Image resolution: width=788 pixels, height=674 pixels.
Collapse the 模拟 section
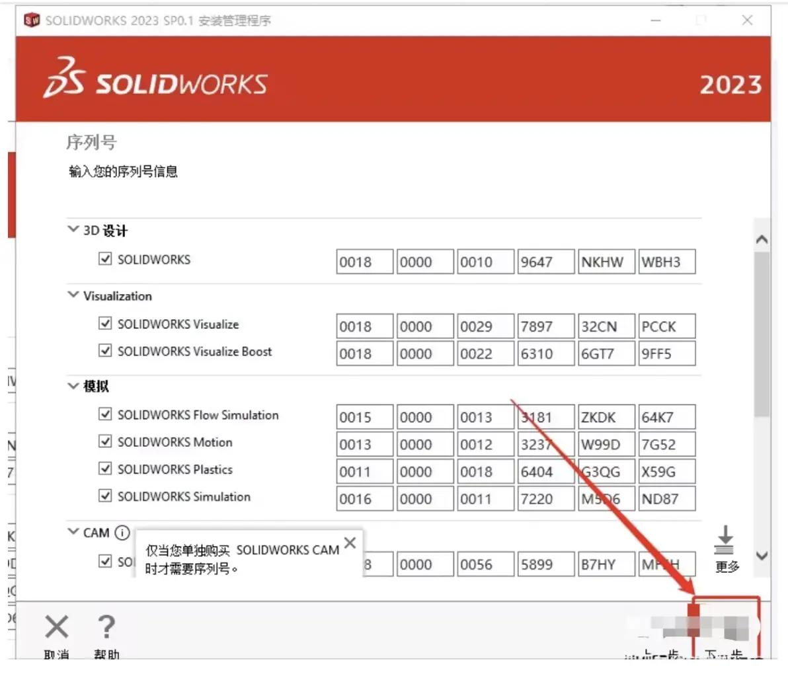point(73,386)
